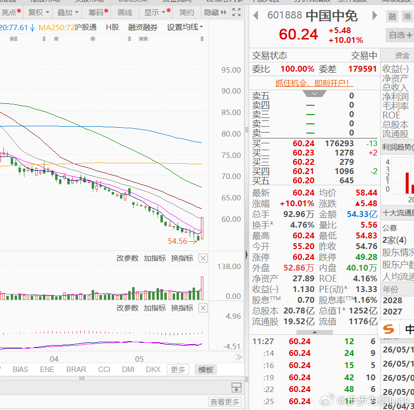
Task: Go to previous stock with left arrow
Action: 256,15
